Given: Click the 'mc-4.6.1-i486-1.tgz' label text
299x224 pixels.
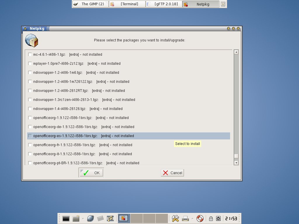Looking at the screenshot, I should tap(49, 55).
